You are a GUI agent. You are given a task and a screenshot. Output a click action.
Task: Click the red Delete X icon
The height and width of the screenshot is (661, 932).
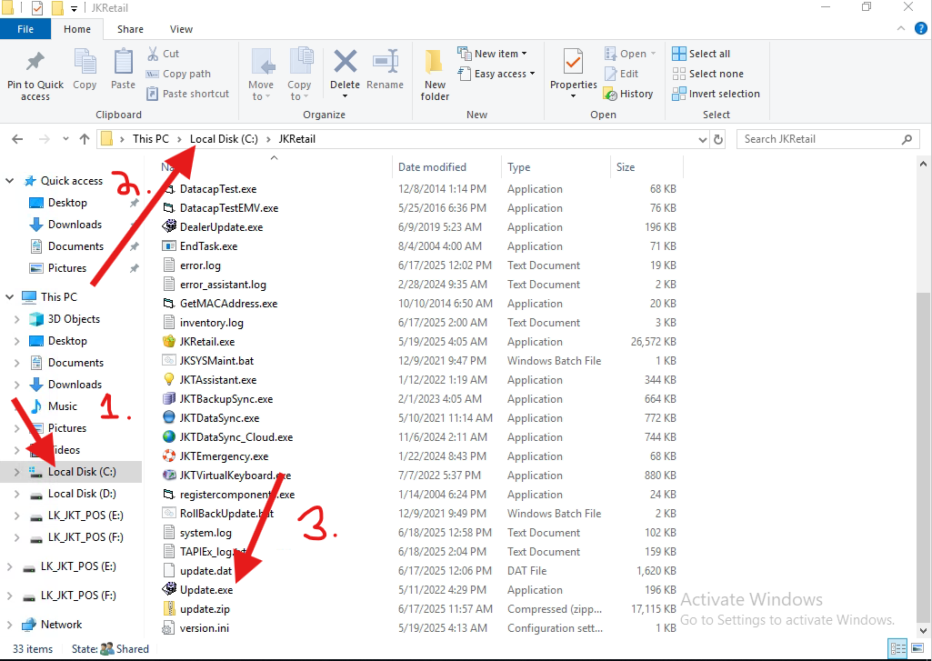[x=346, y=62]
